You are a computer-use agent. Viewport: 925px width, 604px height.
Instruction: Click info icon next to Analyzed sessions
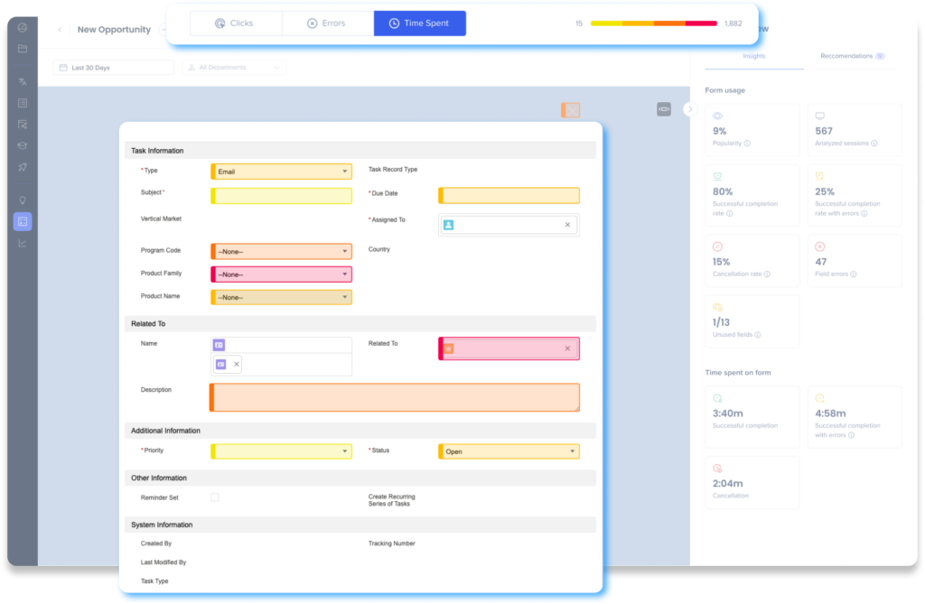pyautogui.click(x=874, y=144)
